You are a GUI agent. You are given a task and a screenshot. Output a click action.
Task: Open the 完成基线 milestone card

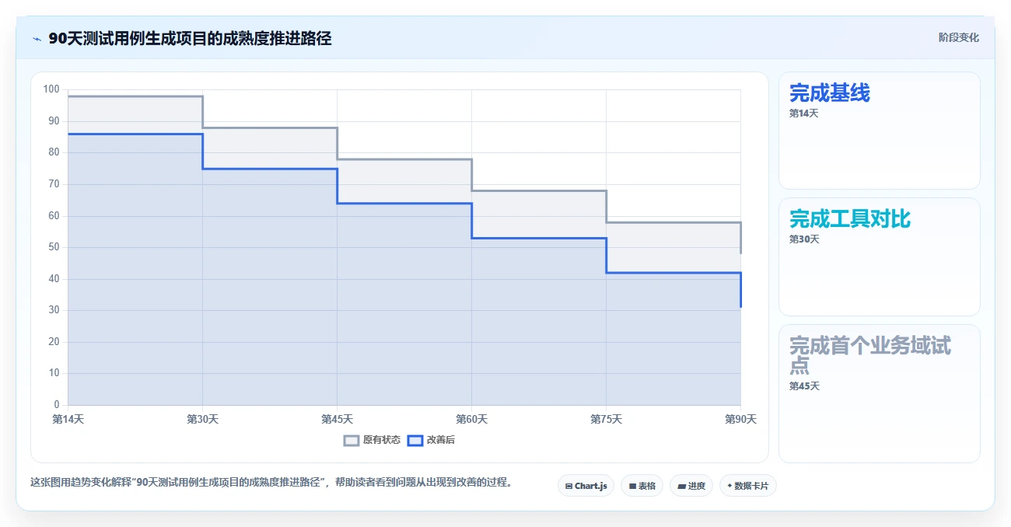pyautogui.click(x=879, y=131)
